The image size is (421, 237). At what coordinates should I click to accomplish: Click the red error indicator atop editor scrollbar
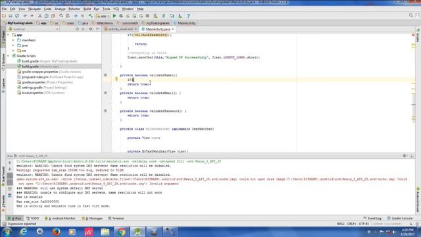click(413, 35)
